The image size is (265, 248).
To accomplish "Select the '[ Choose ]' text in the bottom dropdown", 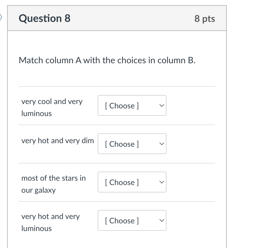I will (x=122, y=221).
